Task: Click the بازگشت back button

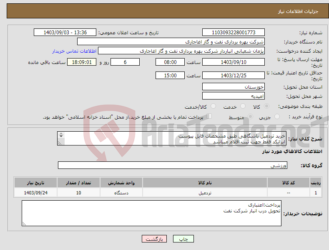Action: 154,239
